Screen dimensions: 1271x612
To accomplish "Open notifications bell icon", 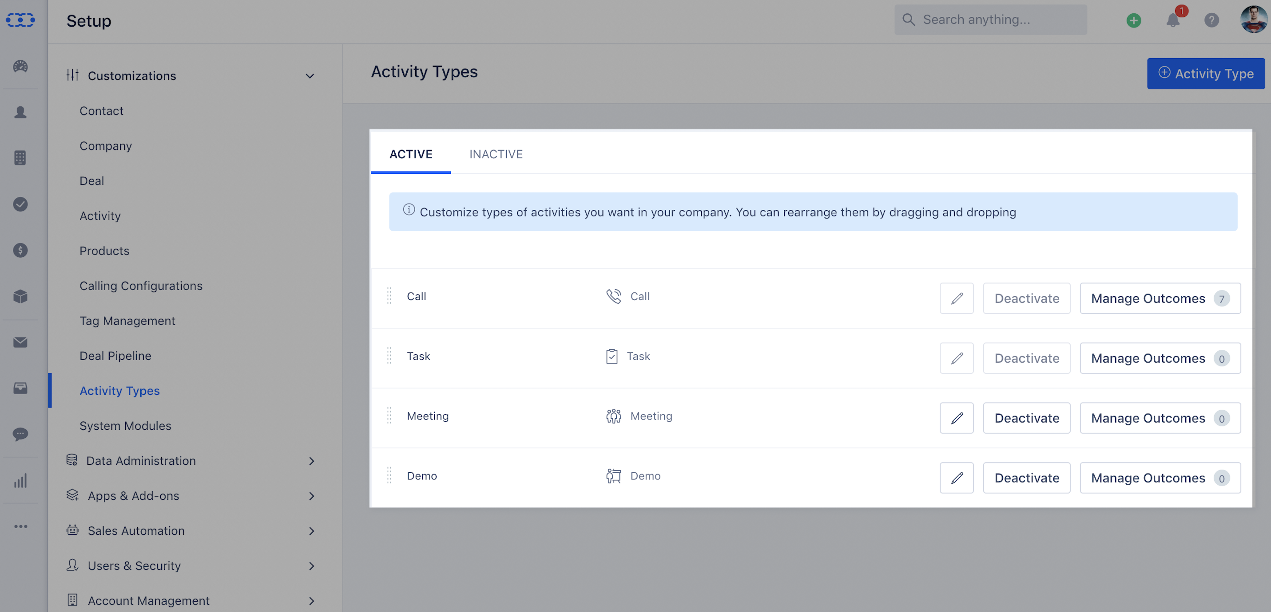I will point(1173,20).
